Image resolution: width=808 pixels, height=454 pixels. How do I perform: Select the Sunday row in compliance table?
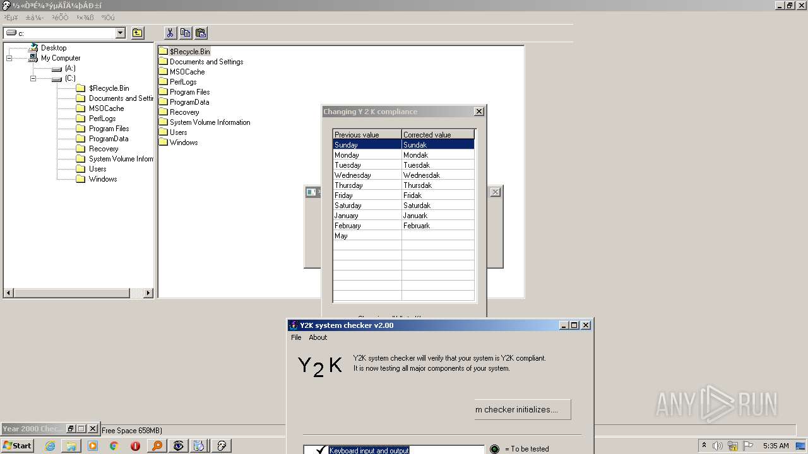tap(403, 144)
